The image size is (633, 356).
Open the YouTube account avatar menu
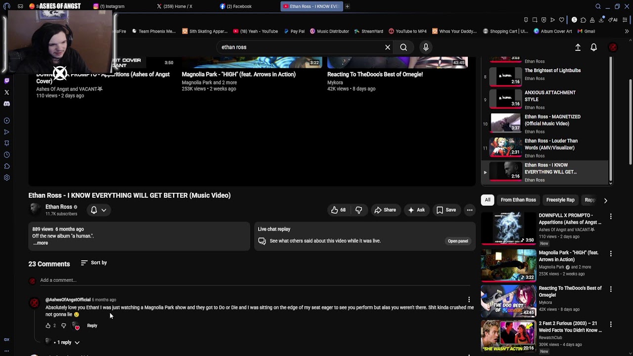(x=613, y=47)
